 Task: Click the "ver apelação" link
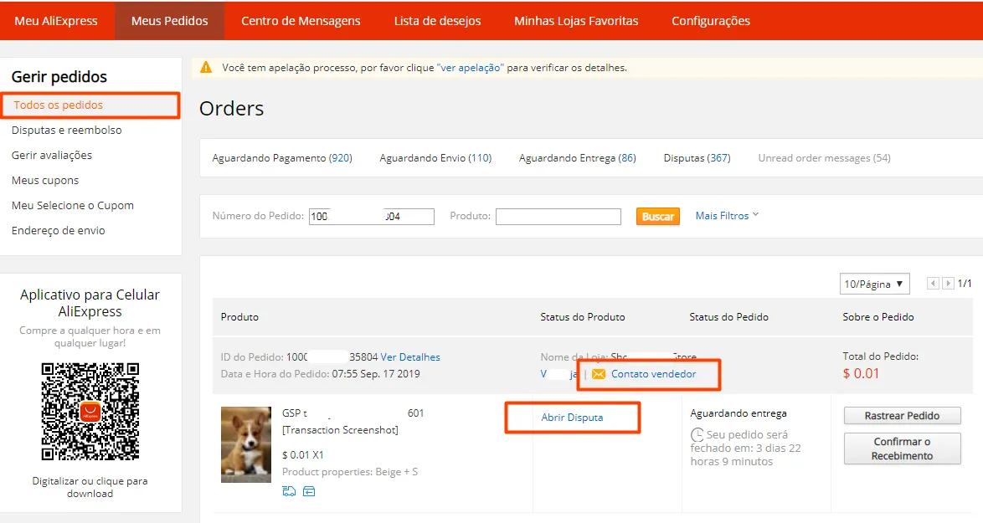click(x=471, y=68)
